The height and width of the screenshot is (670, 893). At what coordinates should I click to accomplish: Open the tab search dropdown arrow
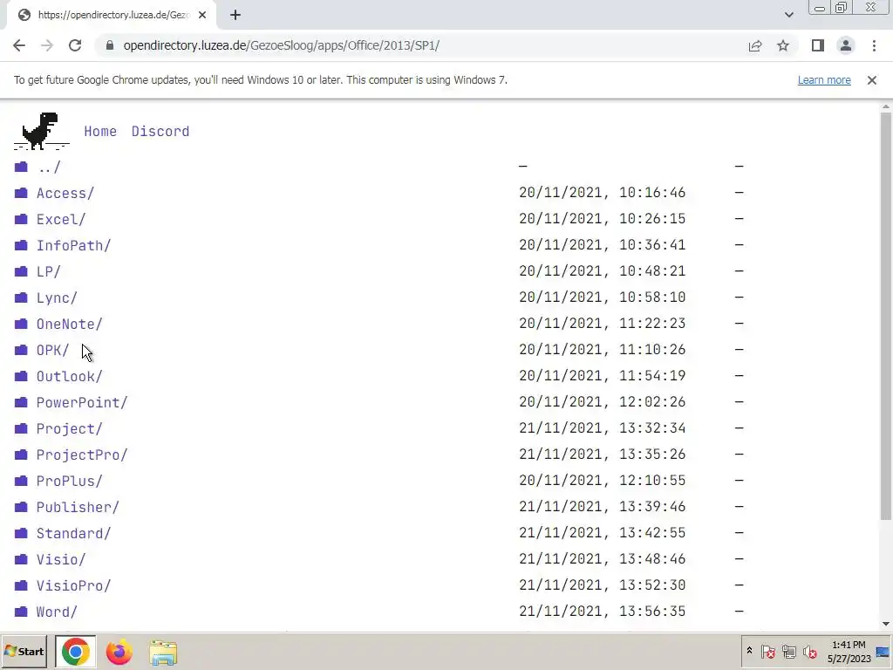point(788,15)
